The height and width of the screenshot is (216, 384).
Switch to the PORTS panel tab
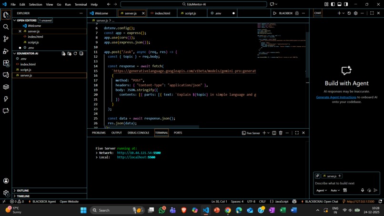click(178, 133)
